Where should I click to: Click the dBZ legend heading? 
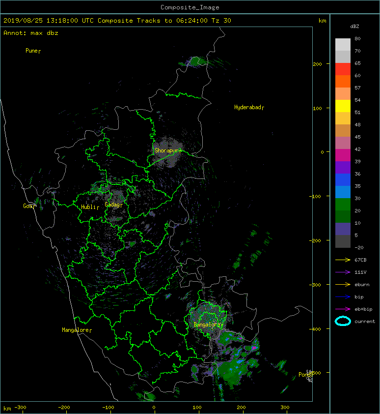tap(354, 27)
